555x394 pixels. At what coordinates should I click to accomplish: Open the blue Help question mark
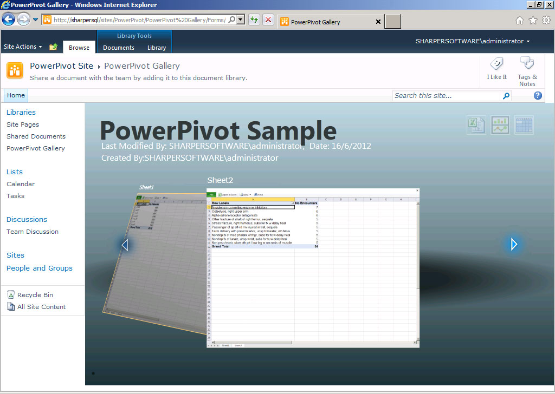coord(538,95)
